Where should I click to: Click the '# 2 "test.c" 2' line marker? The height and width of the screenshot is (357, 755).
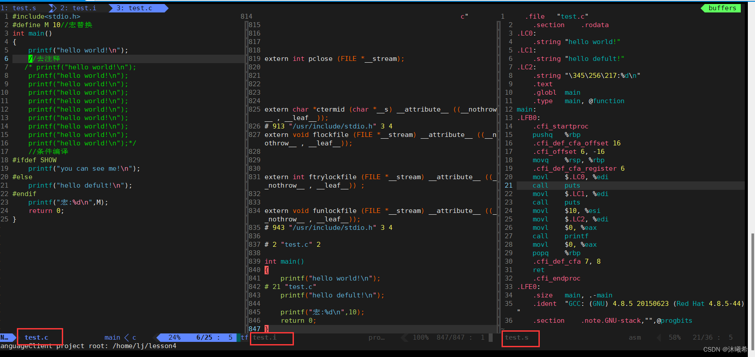293,245
